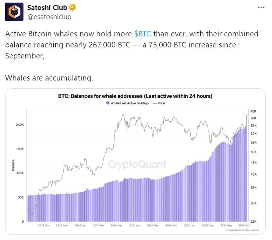Click the 2024 Mar x-axis label
The height and width of the screenshot is (240, 272).
pyautogui.click(x=117, y=226)
